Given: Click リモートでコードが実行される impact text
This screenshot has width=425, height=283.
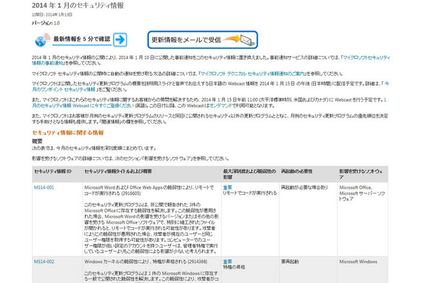Looking at the screenshot, I should click(x=250, y=193).
